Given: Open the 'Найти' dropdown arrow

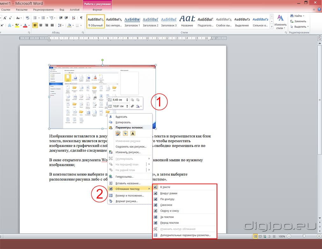Looking at the screenshot, I should [304, 16].
